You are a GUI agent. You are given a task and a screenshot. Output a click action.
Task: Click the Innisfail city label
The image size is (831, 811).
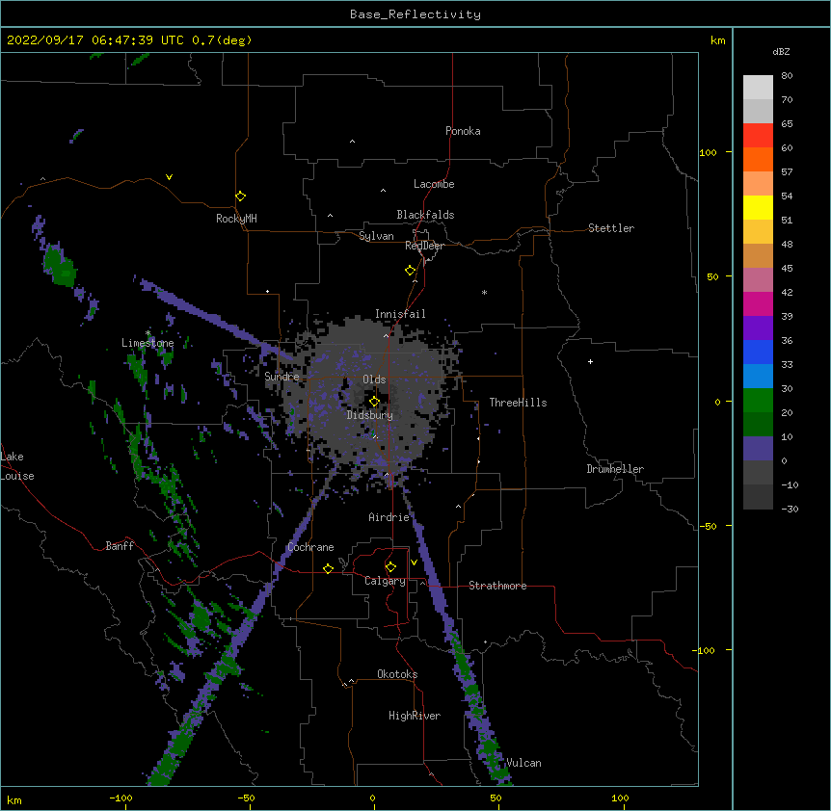point(400,314)
